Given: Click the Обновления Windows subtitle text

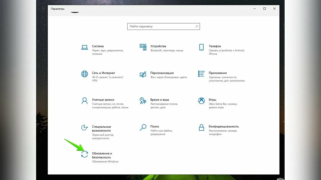Looking at the screenshot, I should tap(105, 161).
